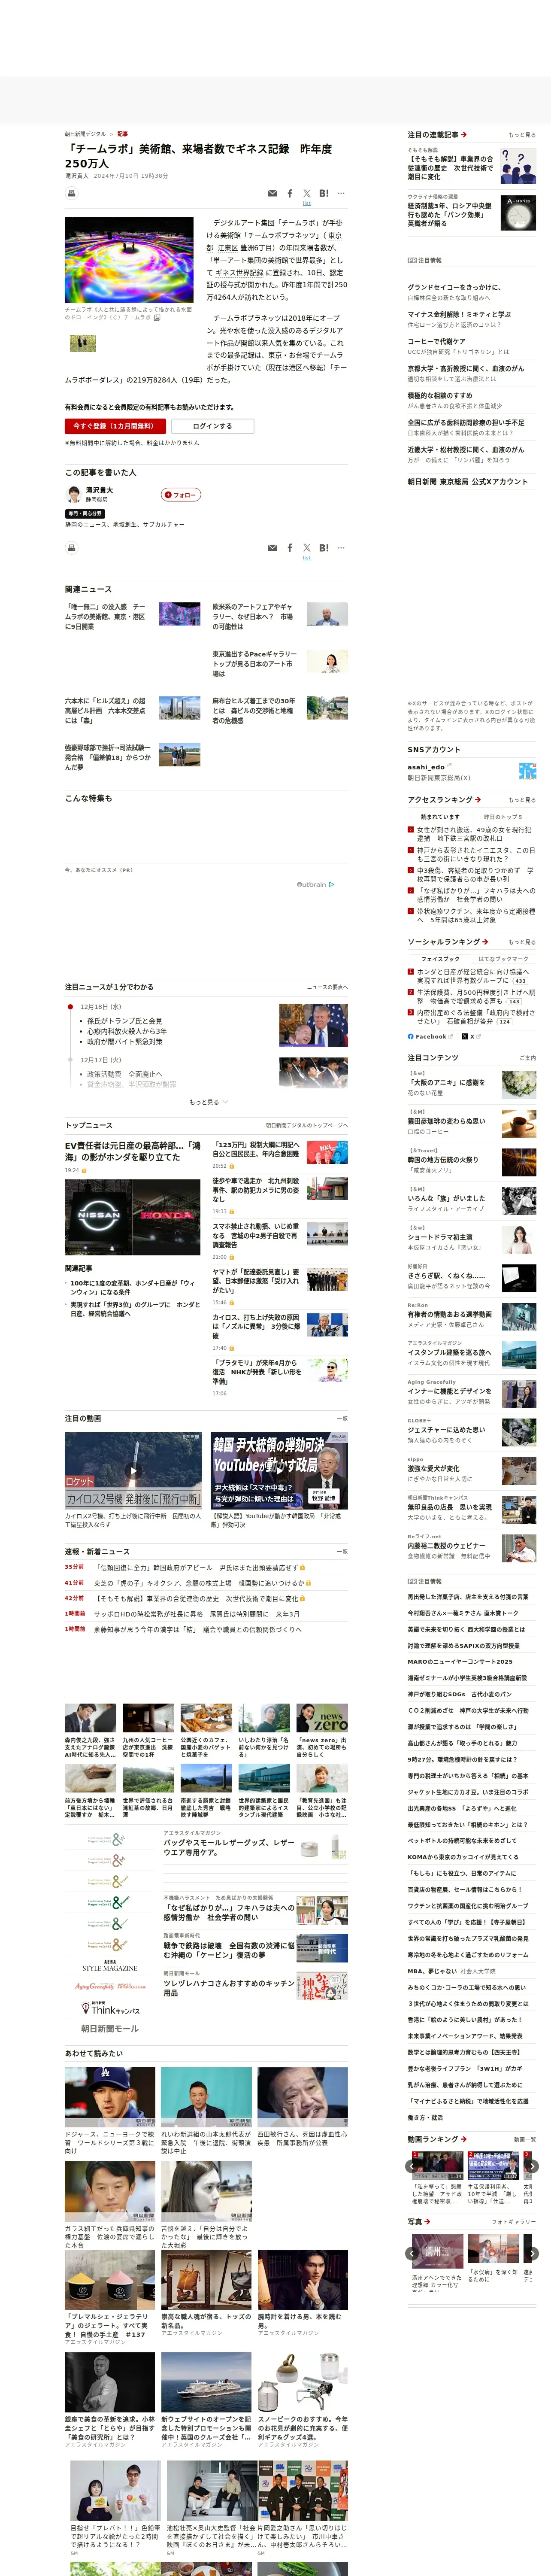Open 動画一覧 link
Viewport: 551px width, 2576px height.
(x=525, y=2139)
